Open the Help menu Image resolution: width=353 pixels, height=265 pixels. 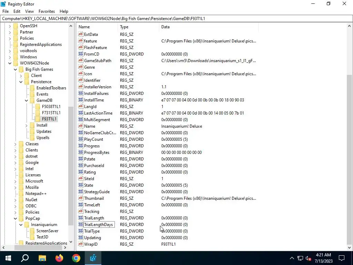coord(64,11)
